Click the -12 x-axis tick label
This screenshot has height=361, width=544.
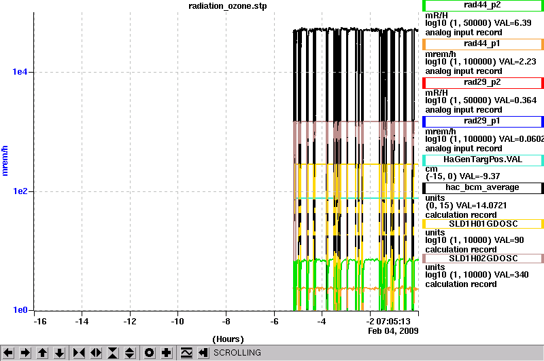click(130, 322)
